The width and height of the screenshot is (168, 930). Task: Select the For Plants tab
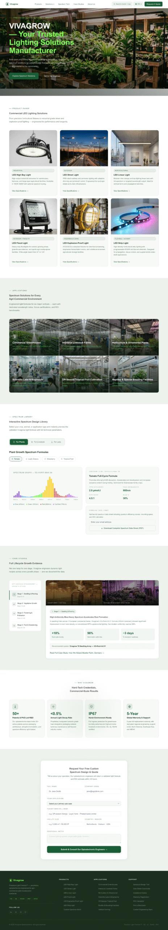(x=19, y=442)
